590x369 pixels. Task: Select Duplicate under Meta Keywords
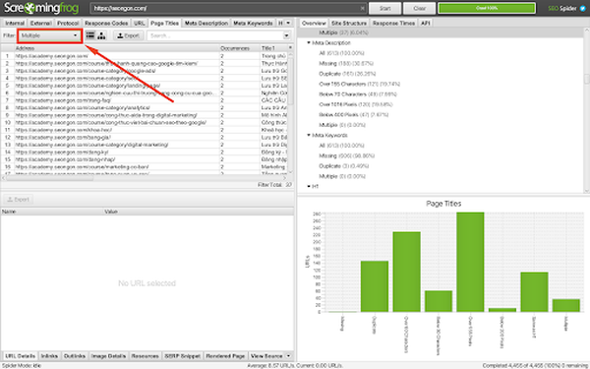tap(344, 166)
